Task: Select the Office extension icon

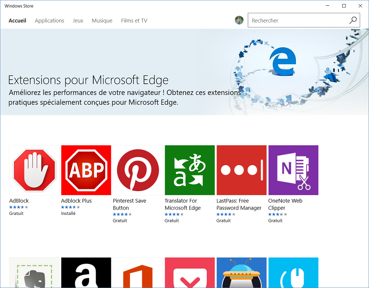Action: click(x=138, y=272)
